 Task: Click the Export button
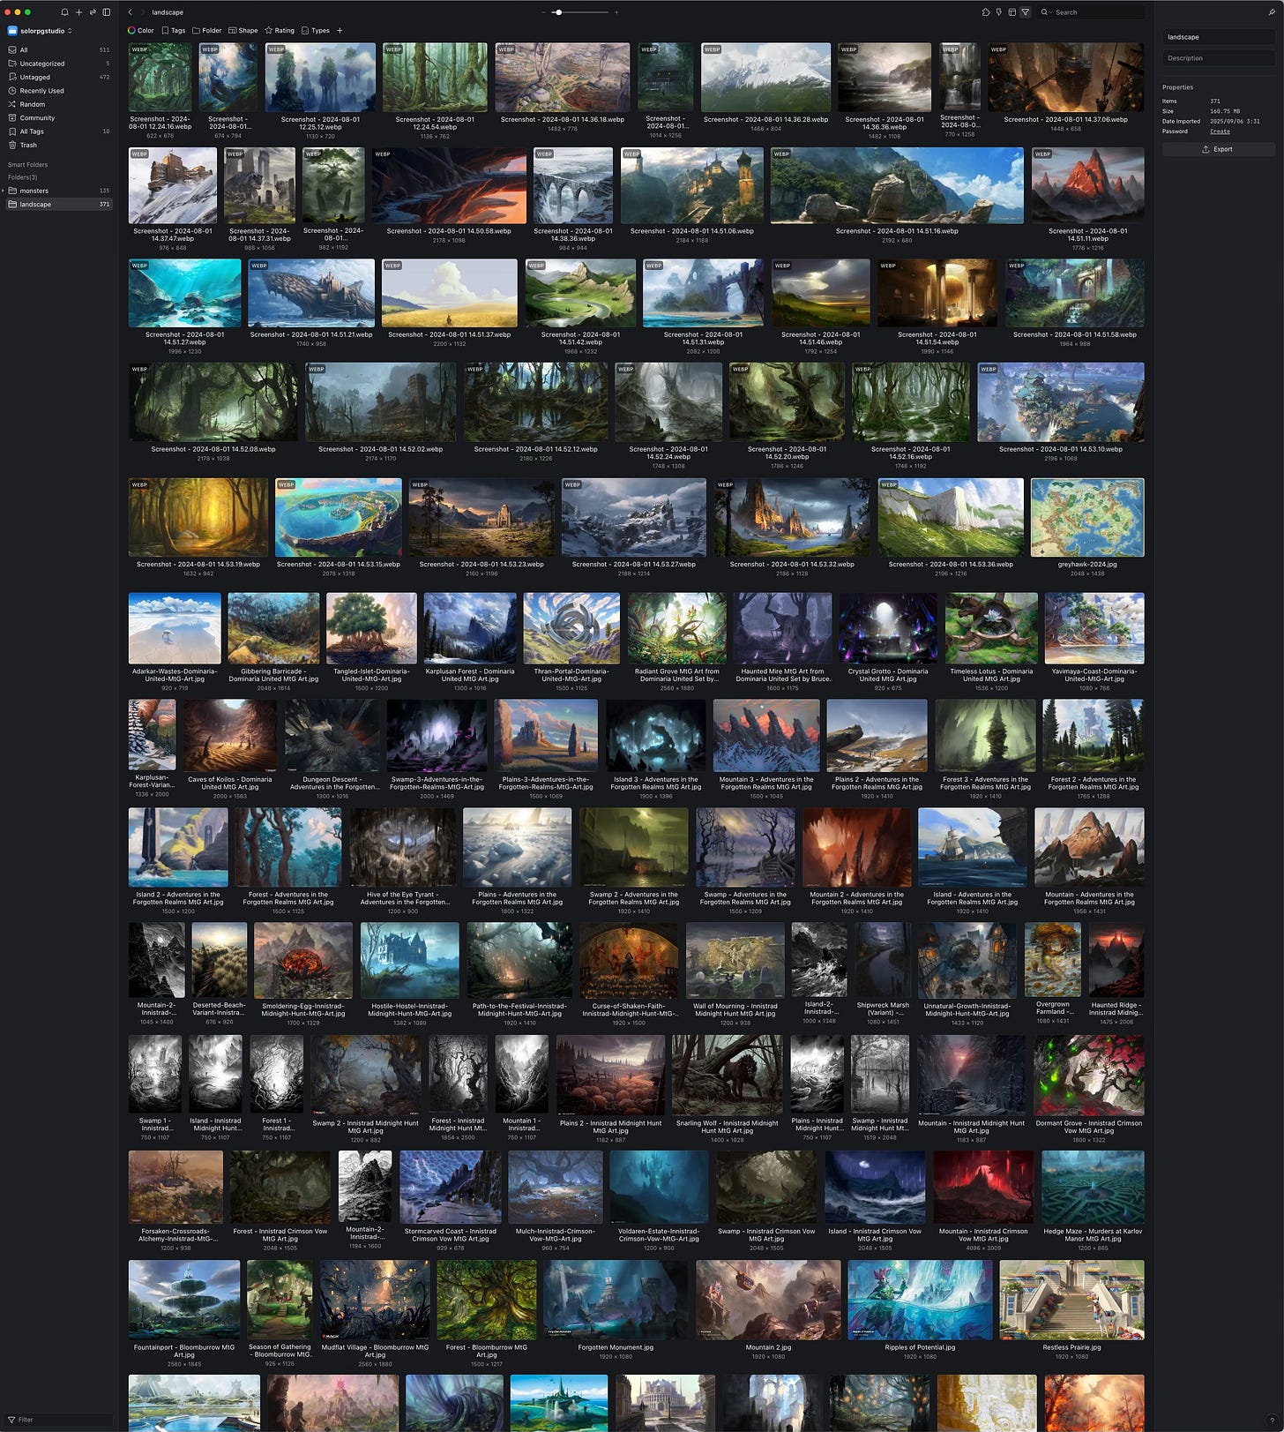click(1218, 149)
